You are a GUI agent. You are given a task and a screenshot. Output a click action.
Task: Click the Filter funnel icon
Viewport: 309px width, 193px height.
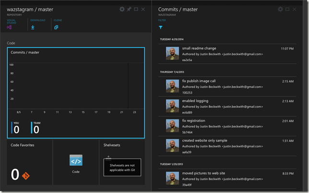(x=161, y=27)
